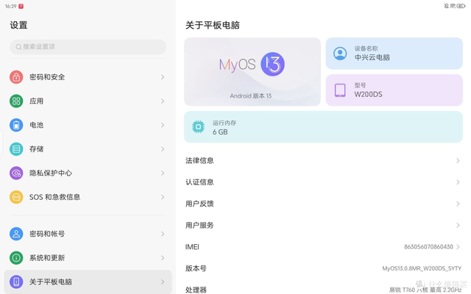The height and width of the screenshot is (294, 471).
Task: Open the 密码和帐号 settings row
Action: [88, 234]
